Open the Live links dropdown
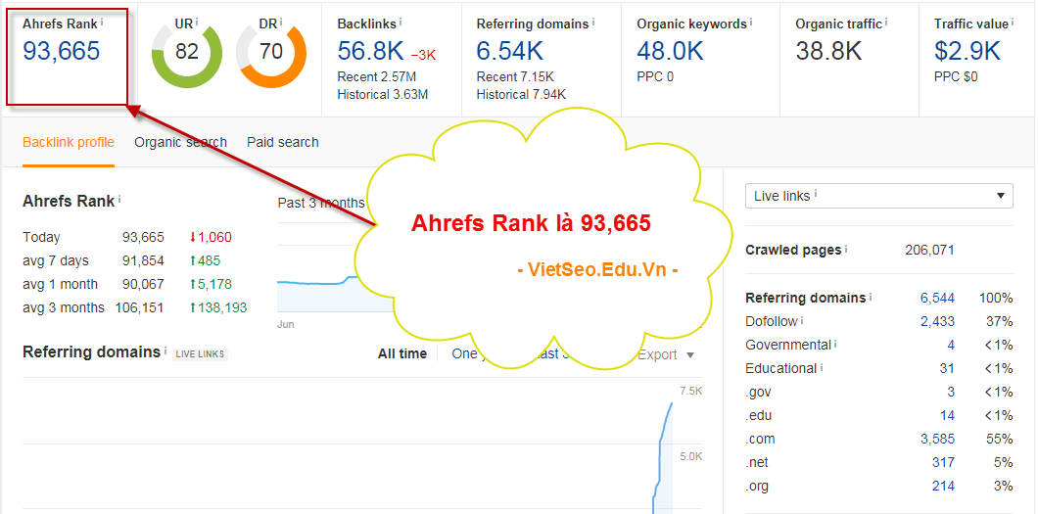 click(879, 196)
